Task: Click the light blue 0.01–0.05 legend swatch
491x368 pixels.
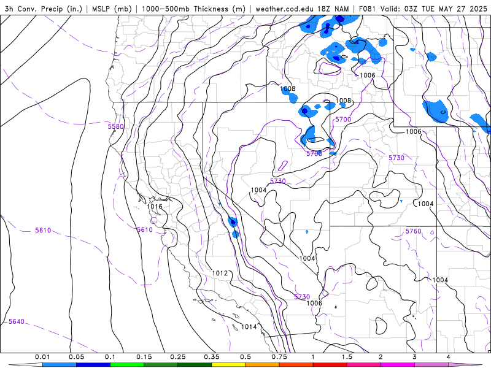Action: click(60, 365)
